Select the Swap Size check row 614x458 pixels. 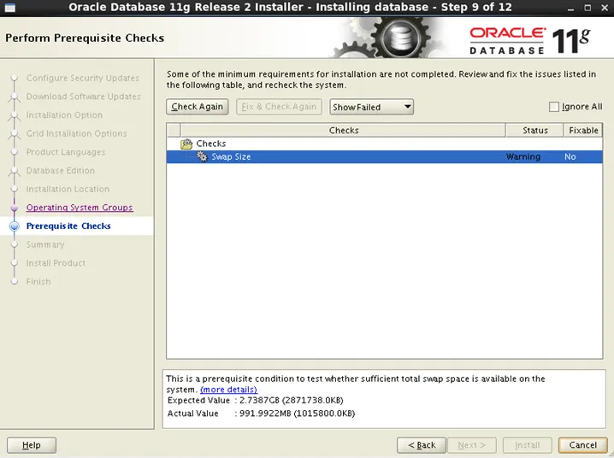coord(384,157)
